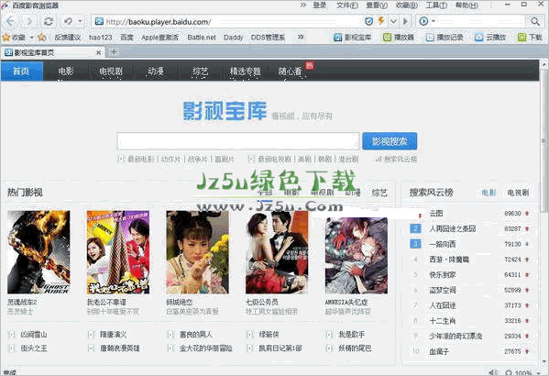
Task: Open 十二生肖 in ranking list
Action: (442, 321)
